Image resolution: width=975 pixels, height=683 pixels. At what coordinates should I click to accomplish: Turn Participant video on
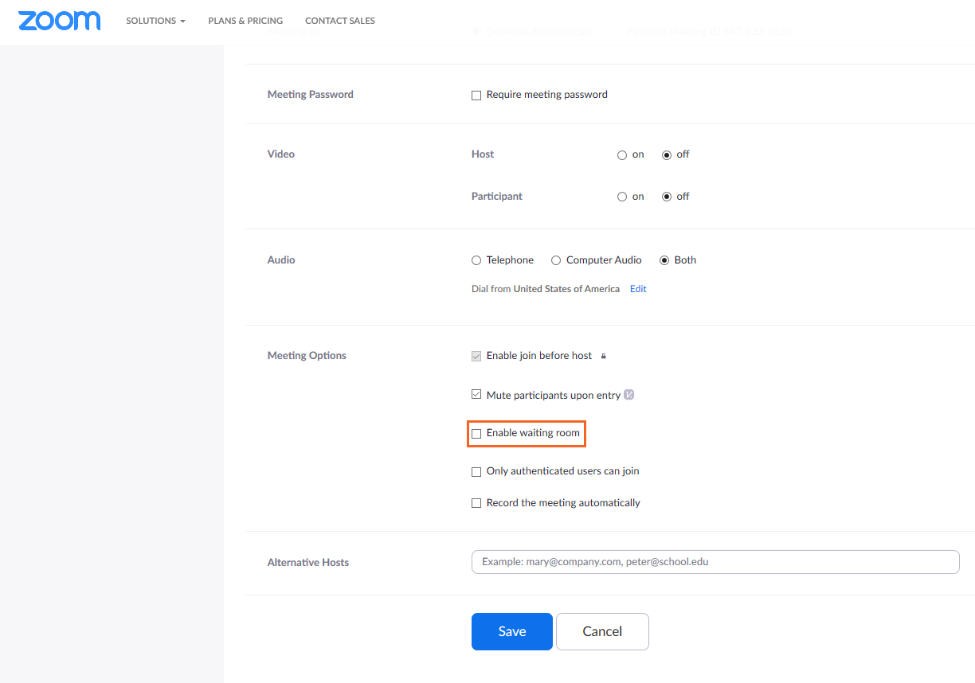click(x=621, y=196)
